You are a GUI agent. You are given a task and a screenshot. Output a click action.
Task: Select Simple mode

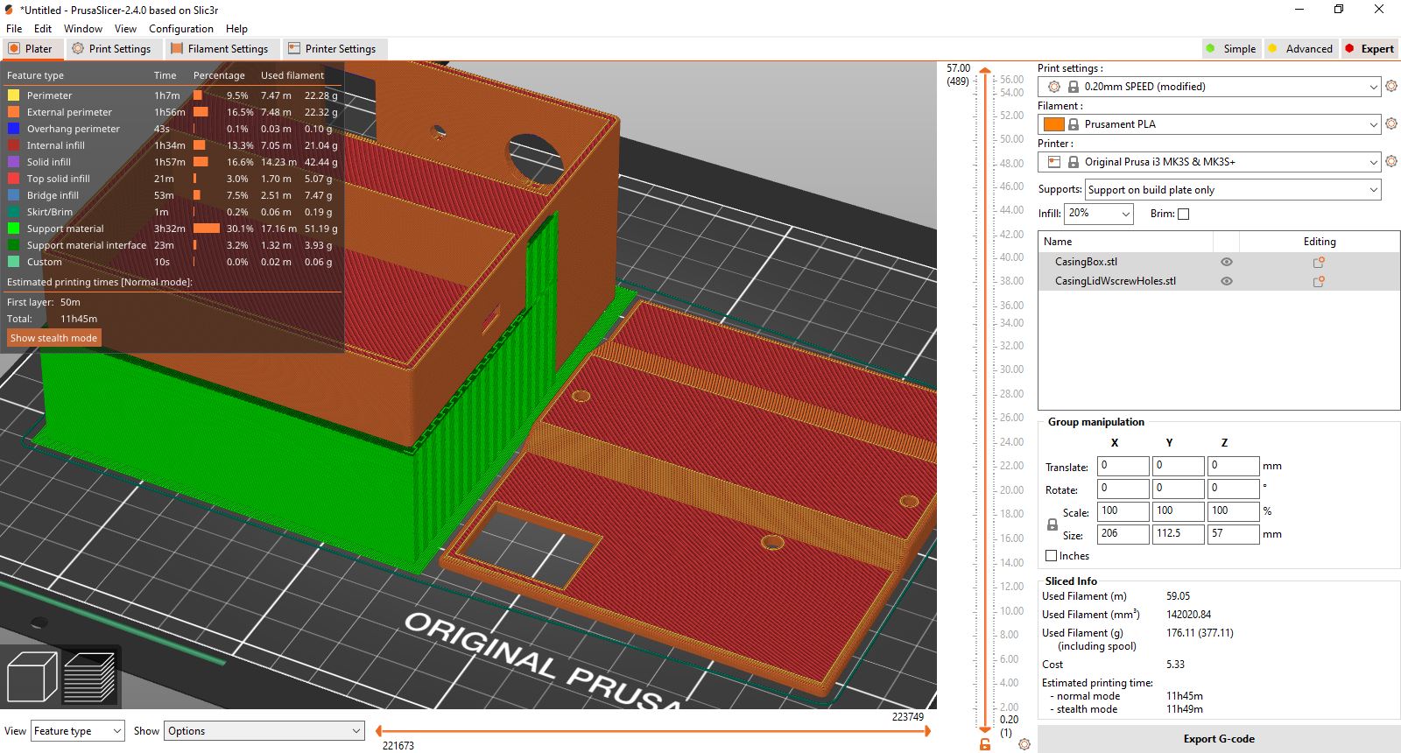click(x=1231, y=49)
